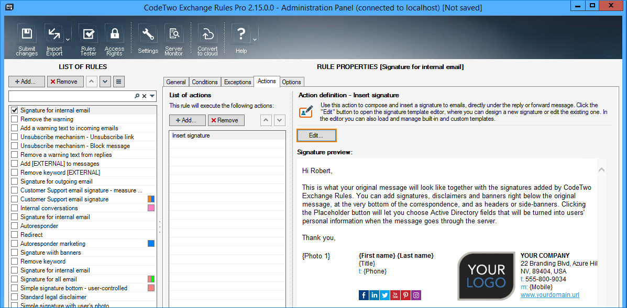Switch to the General tab

[176, 82]
